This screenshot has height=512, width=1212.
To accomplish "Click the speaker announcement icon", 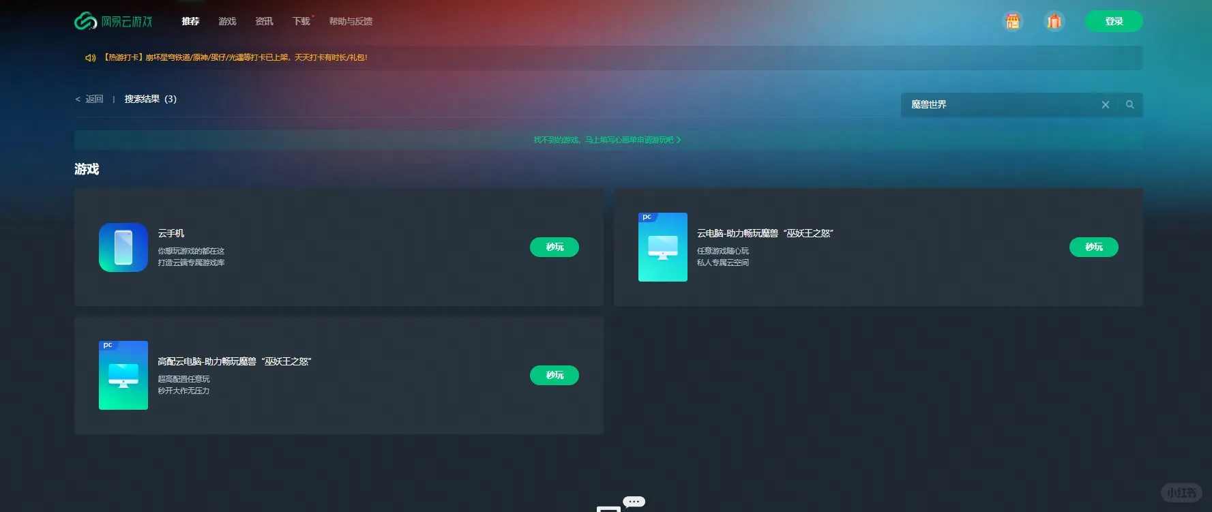I will click(x=90, y=58).
